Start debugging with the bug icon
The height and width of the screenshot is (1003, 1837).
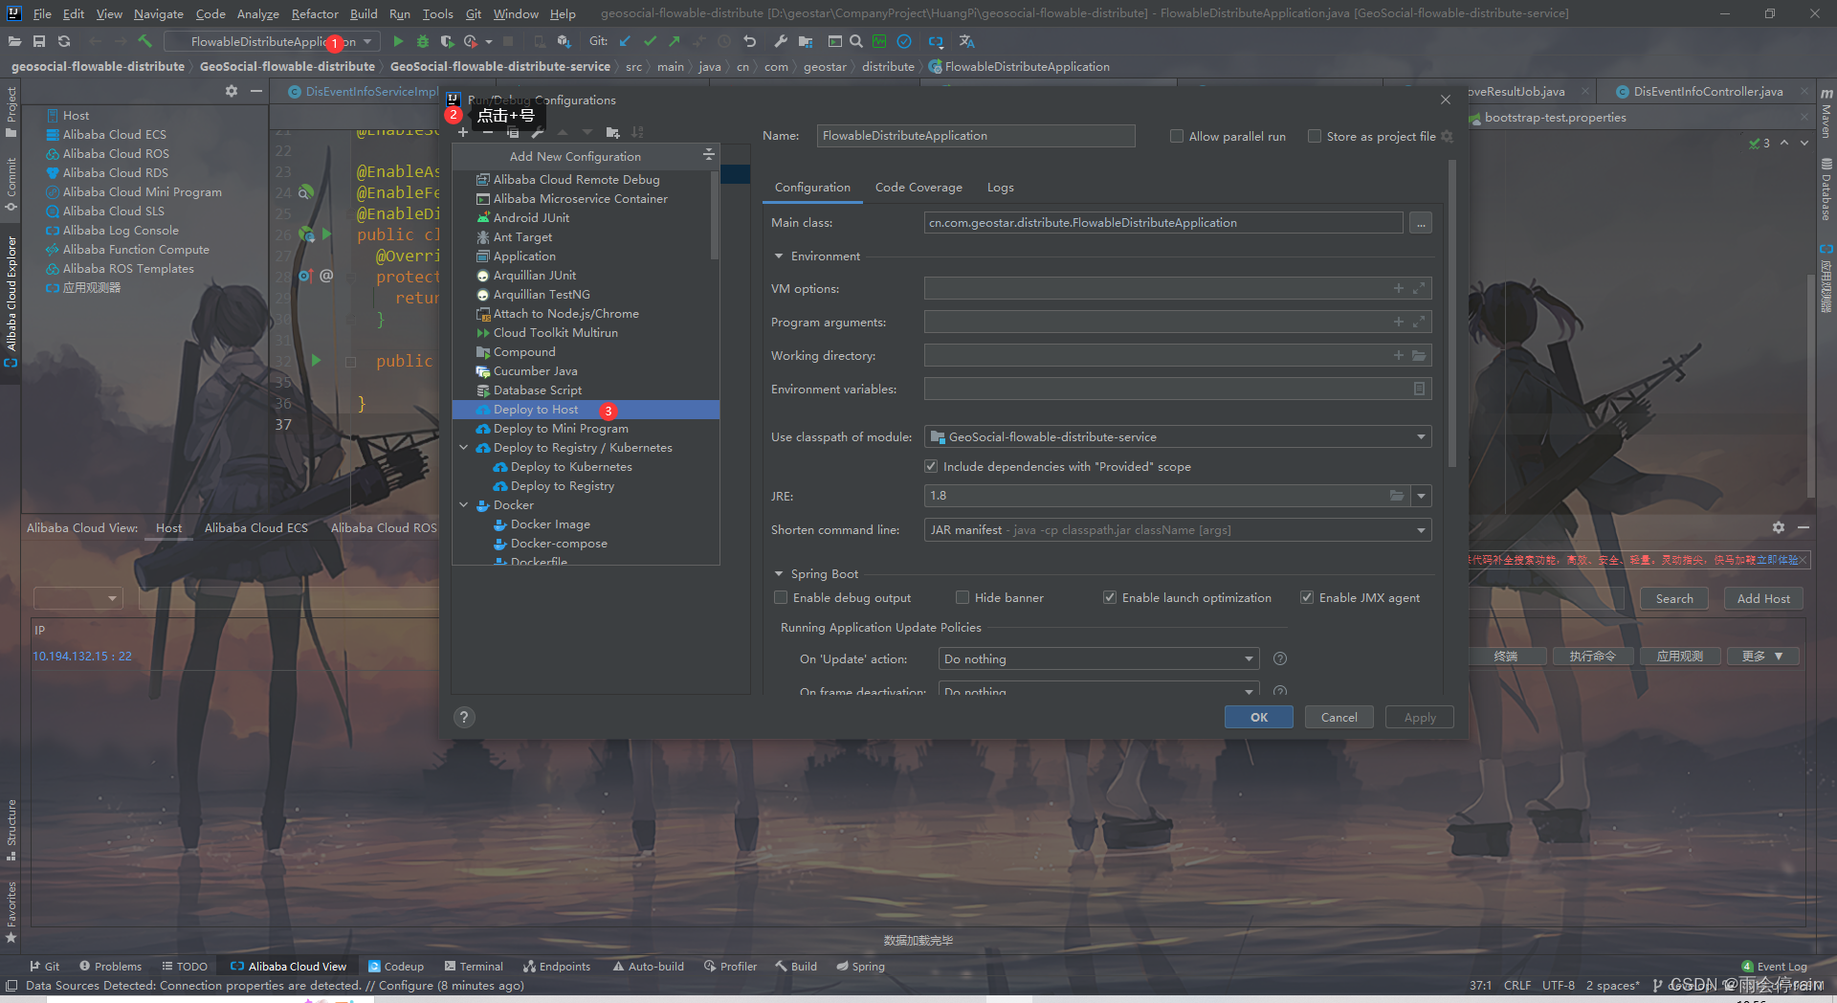pos(422,41)
